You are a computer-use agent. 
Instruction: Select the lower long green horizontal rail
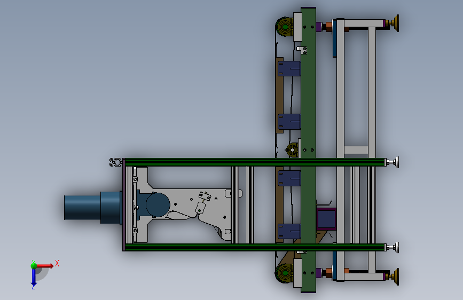(255, 248)
